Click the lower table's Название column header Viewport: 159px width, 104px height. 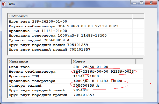pyautogui.click(x=39, y=62)
